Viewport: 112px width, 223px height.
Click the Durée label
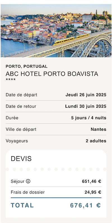click(12, 118)
